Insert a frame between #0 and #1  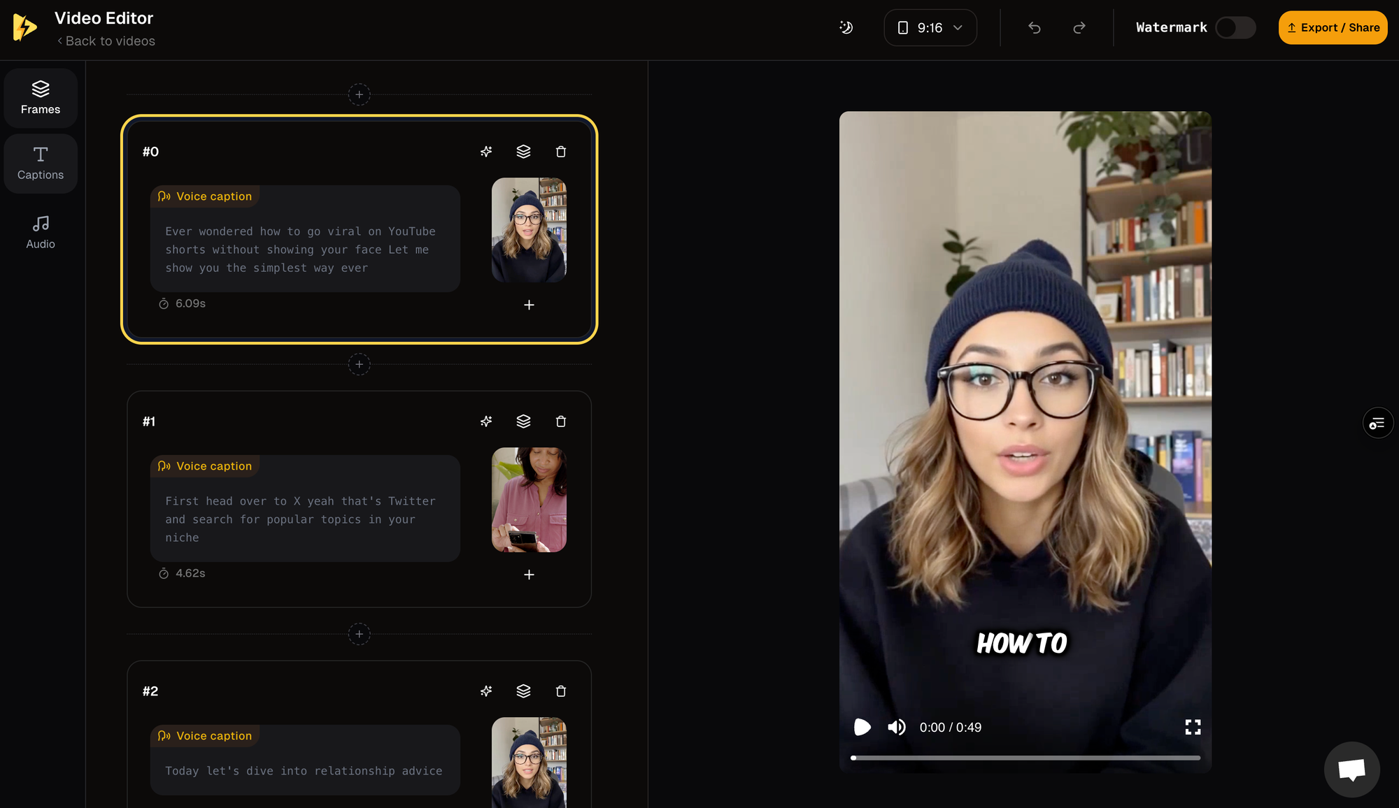click(x=359, y=364)
